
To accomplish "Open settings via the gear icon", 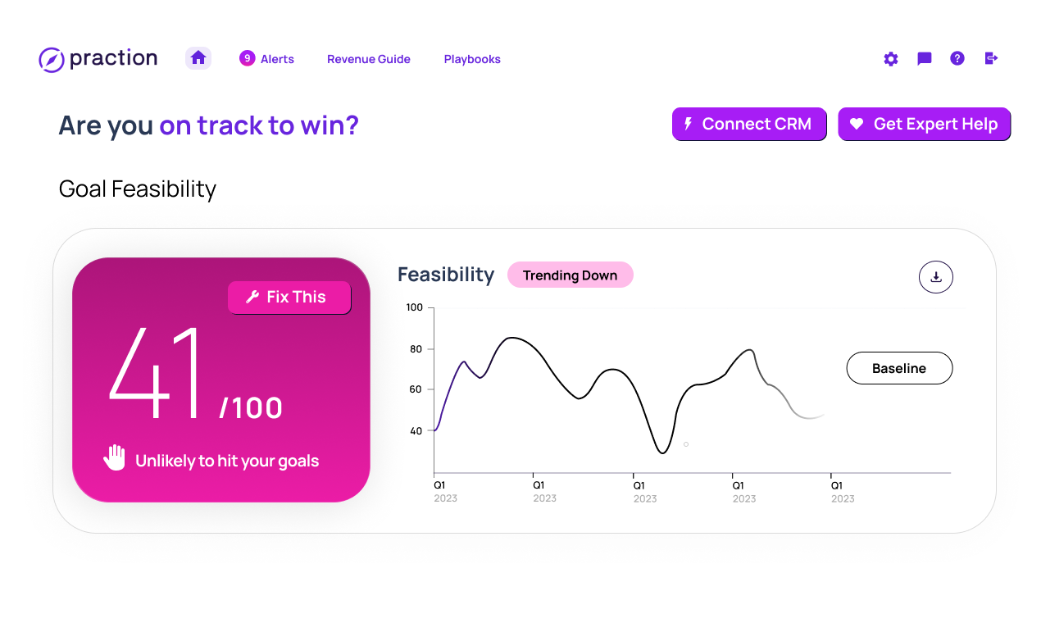I will click(891, 59).
